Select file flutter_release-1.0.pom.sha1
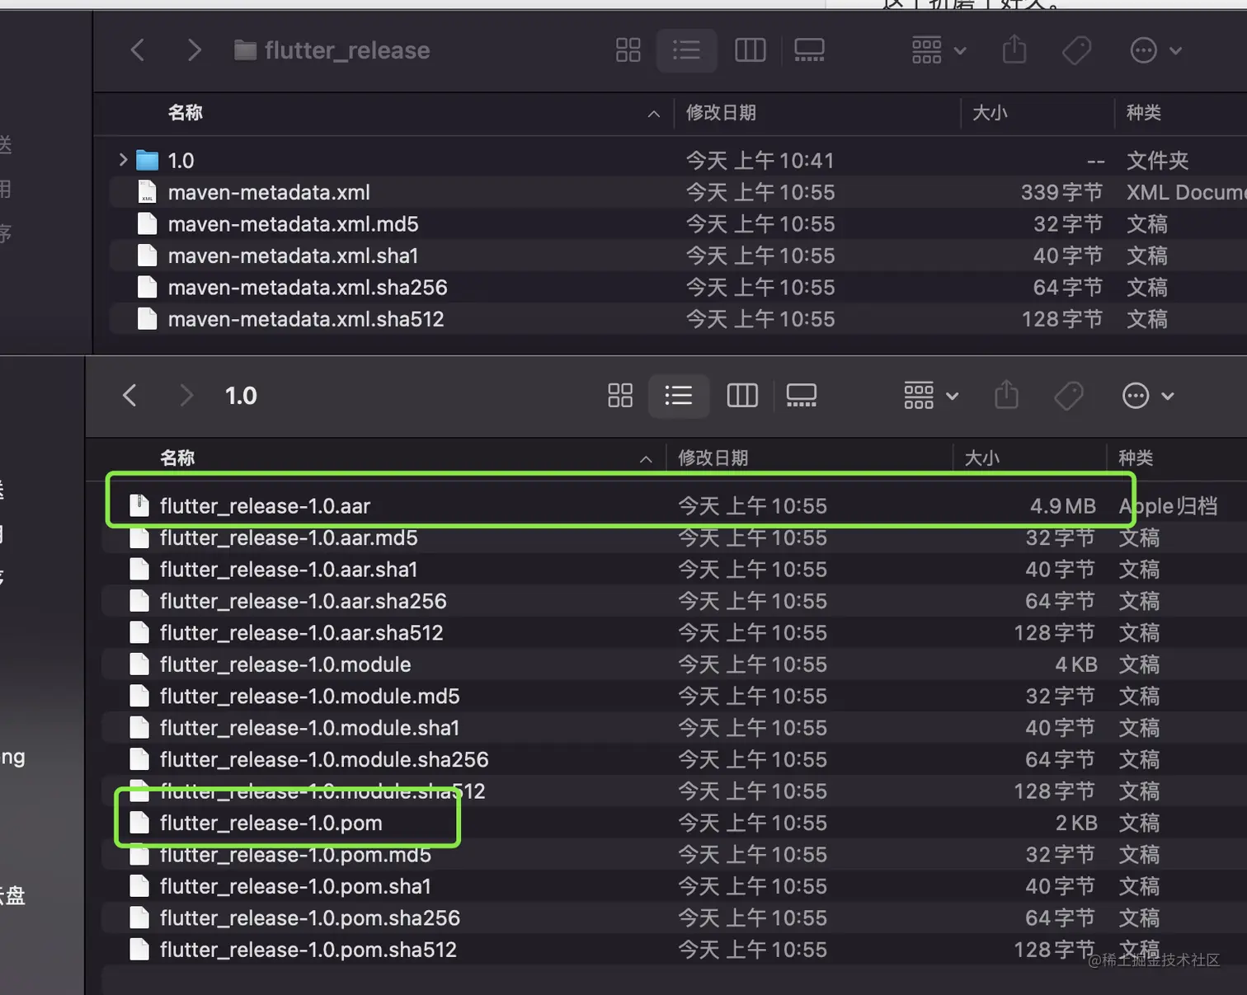The image size is (1247, 995). tap(295, 886)
